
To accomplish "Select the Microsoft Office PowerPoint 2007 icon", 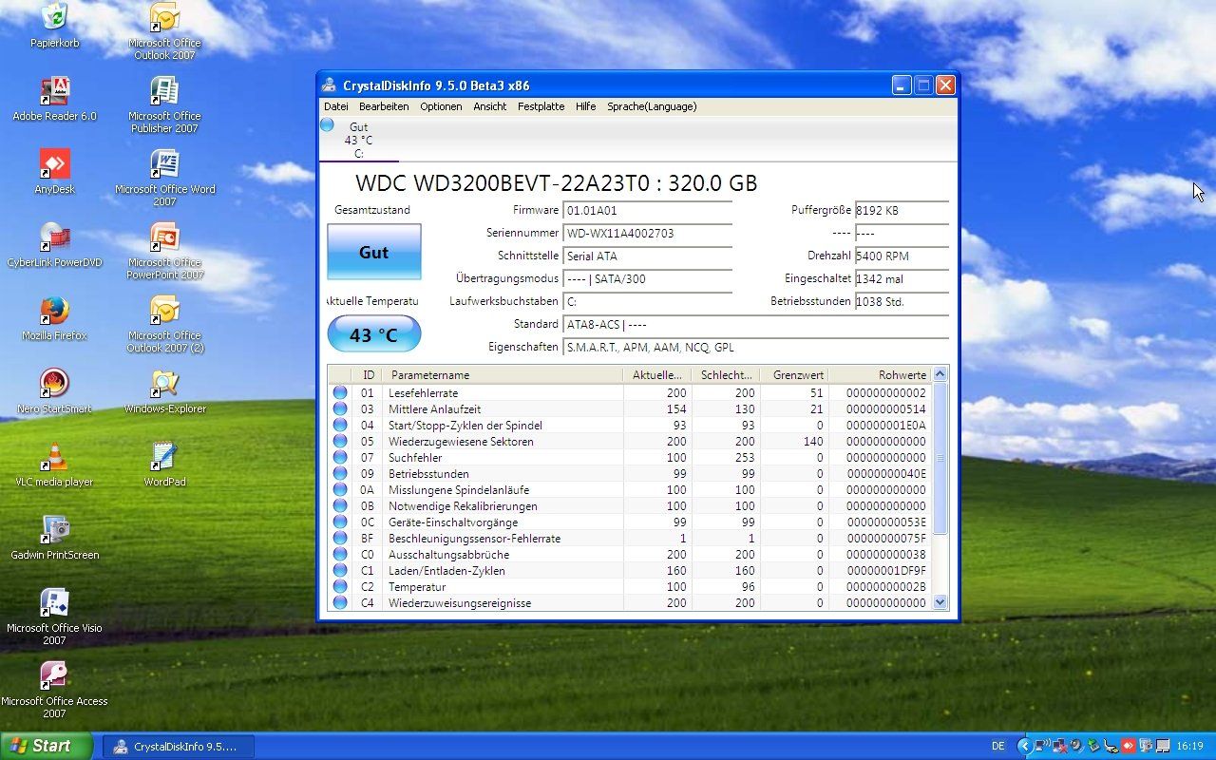I will coord(164,251).
